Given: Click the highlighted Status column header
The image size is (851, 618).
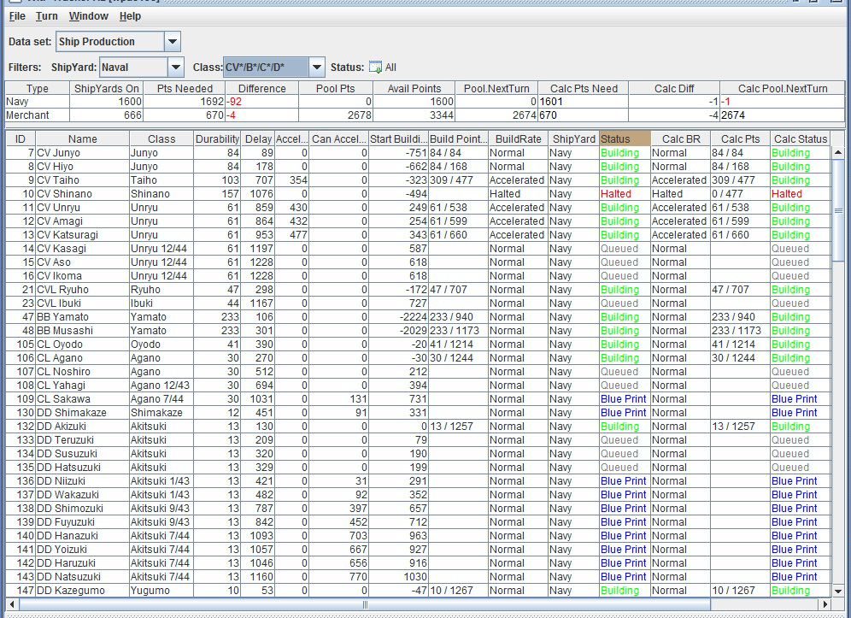Looking at the screenshot, I should [625, 139].
